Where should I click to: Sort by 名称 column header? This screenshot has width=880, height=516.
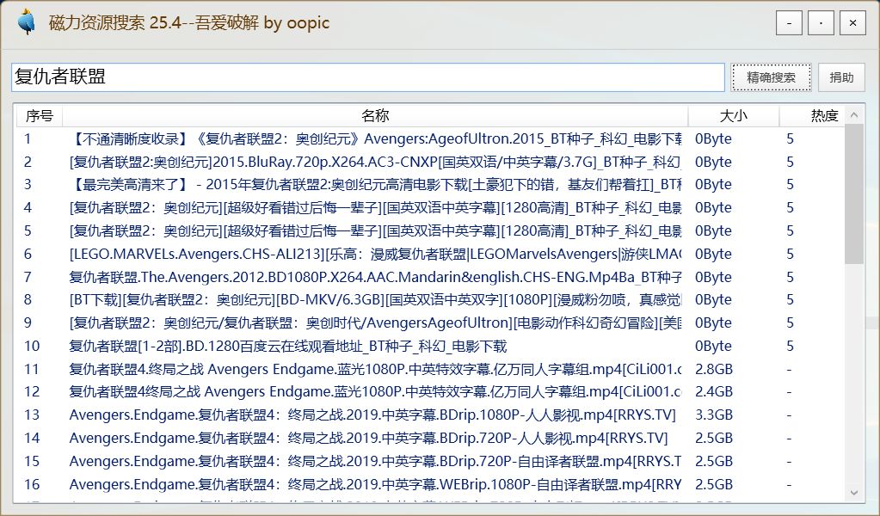[375, 115]
